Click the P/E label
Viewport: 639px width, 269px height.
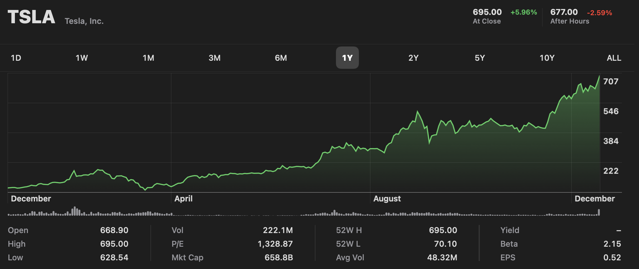click(177, 244)
